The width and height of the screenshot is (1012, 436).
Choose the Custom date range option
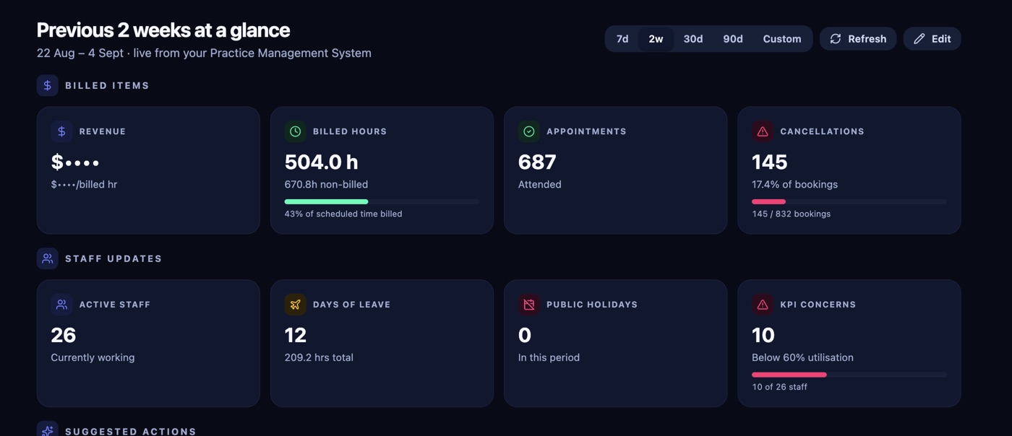pyautogui.click(x=782, y=39)
